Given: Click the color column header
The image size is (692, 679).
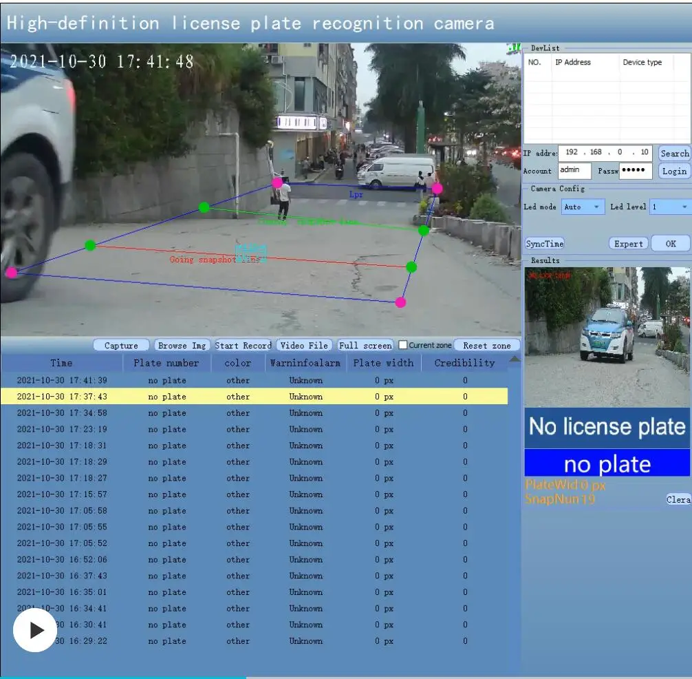Looking at the screenshot, I should (x=238, y=363).
